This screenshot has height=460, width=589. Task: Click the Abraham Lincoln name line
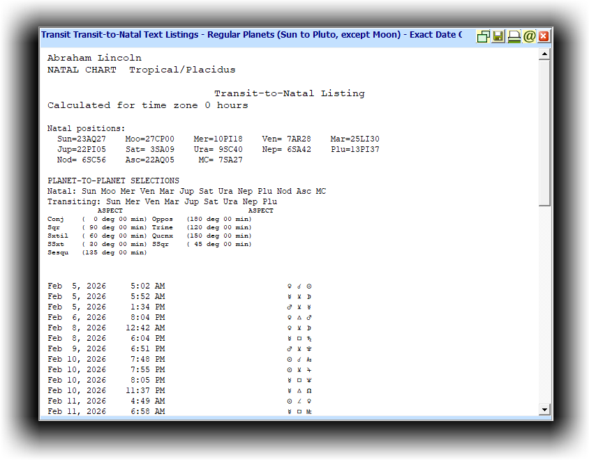[94, 58]
